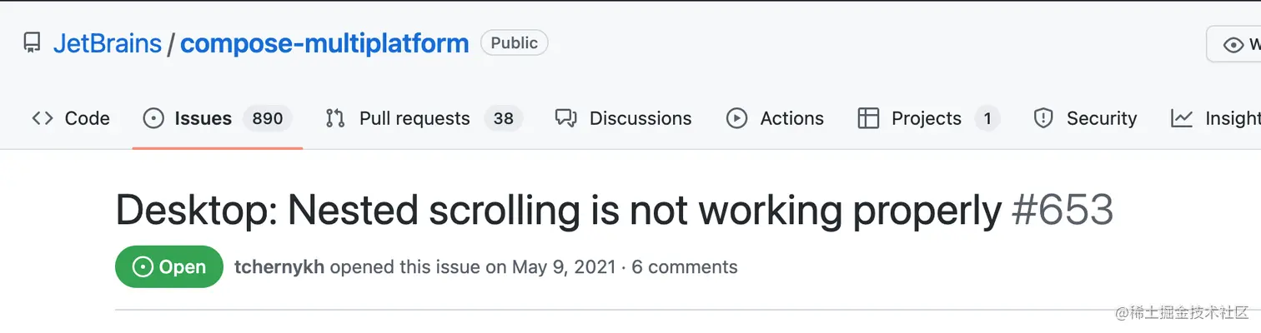Click the Projects table icon
Screen dimensions: 1261x333
868,118
